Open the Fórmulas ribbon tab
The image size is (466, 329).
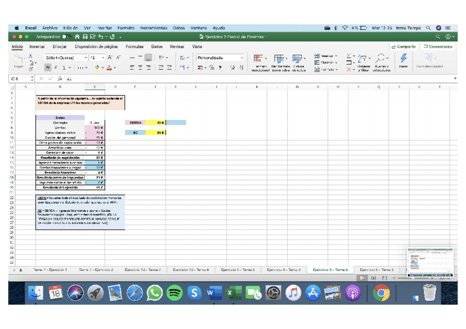(135, 47)
